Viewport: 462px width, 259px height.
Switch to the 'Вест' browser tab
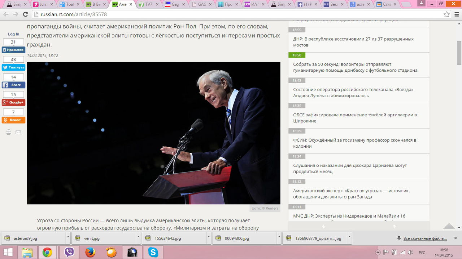pos(333,4)
